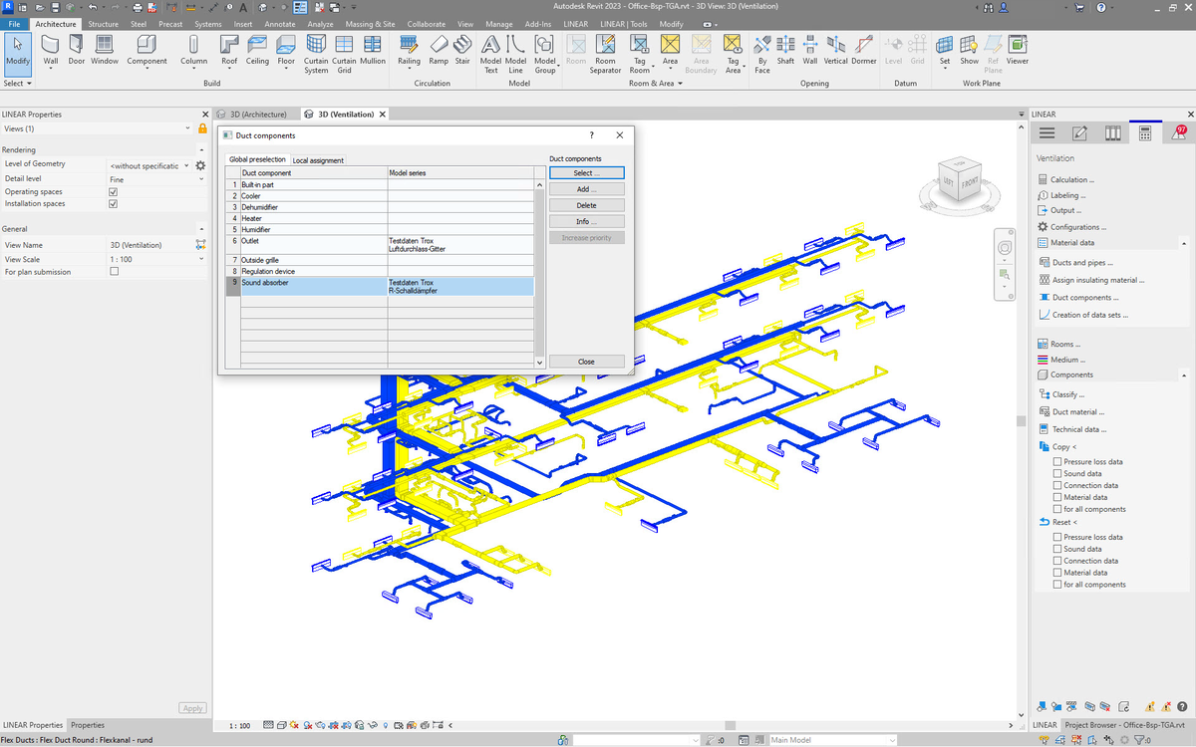Click the Select... button in Duct components
This screenshot has width=1196, height=747.
tap(586, 173)
